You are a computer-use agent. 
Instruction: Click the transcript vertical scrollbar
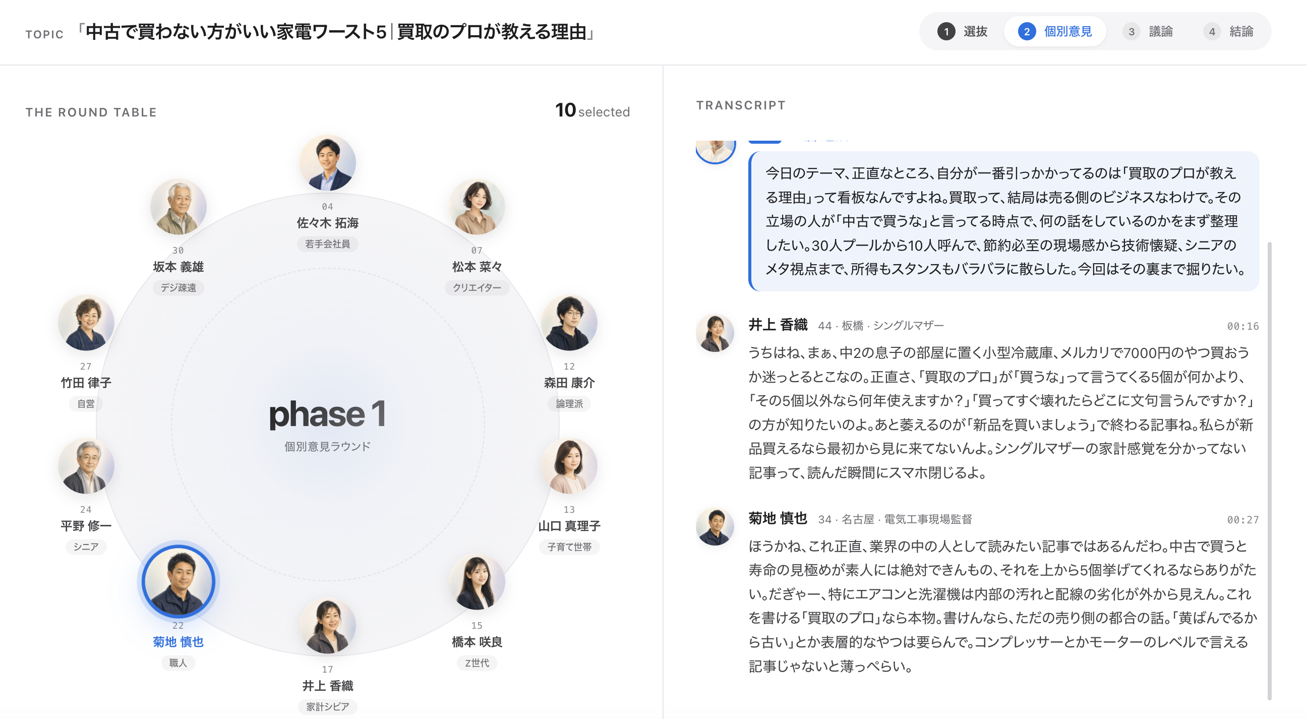(x=1270, y=471)
